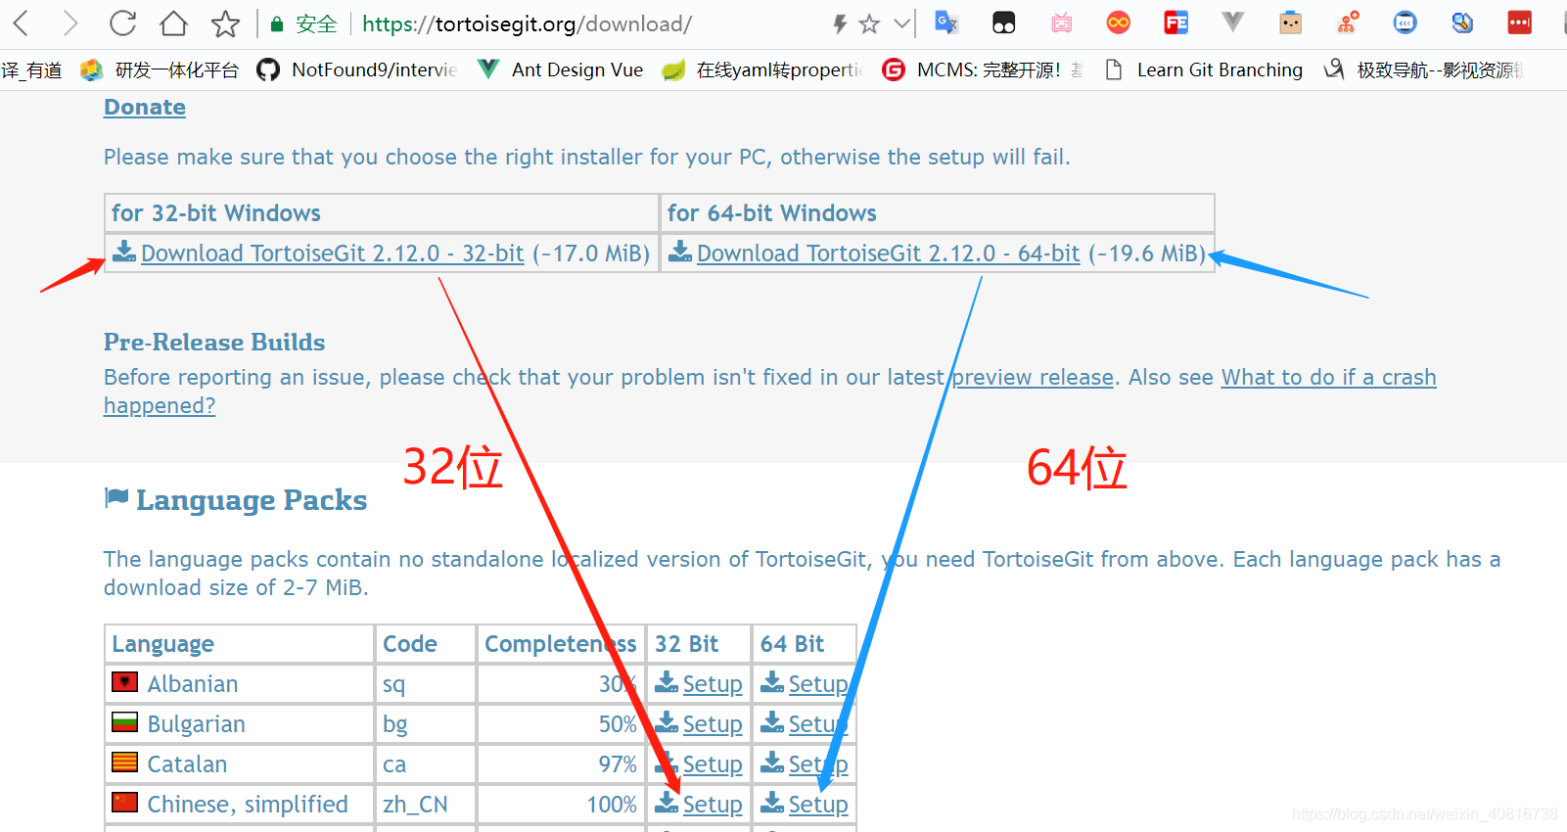Download Chinese, simplified 32 Bit Setup

(x=712, y=805)
